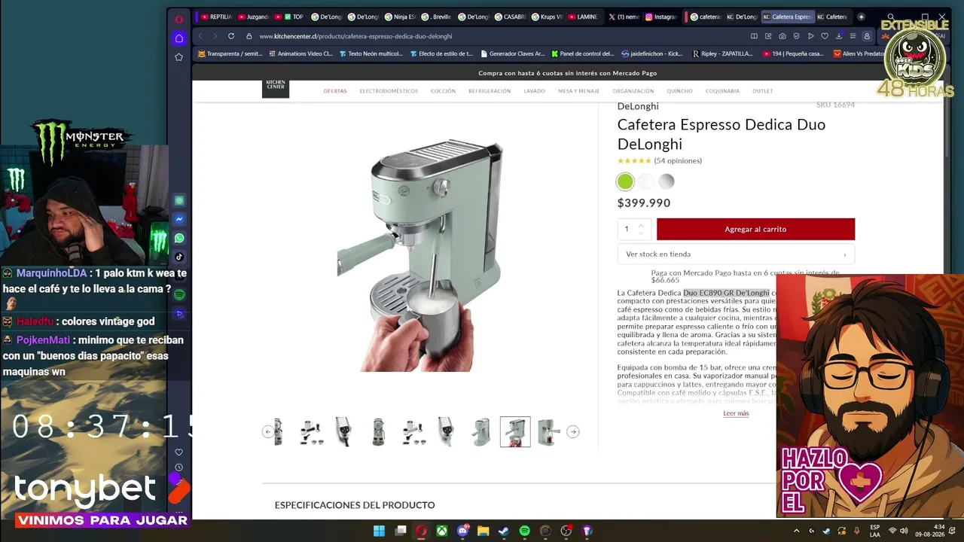Open the browser downloads icon
Viewport: 964px width, 542px height.
click(839, 36)
